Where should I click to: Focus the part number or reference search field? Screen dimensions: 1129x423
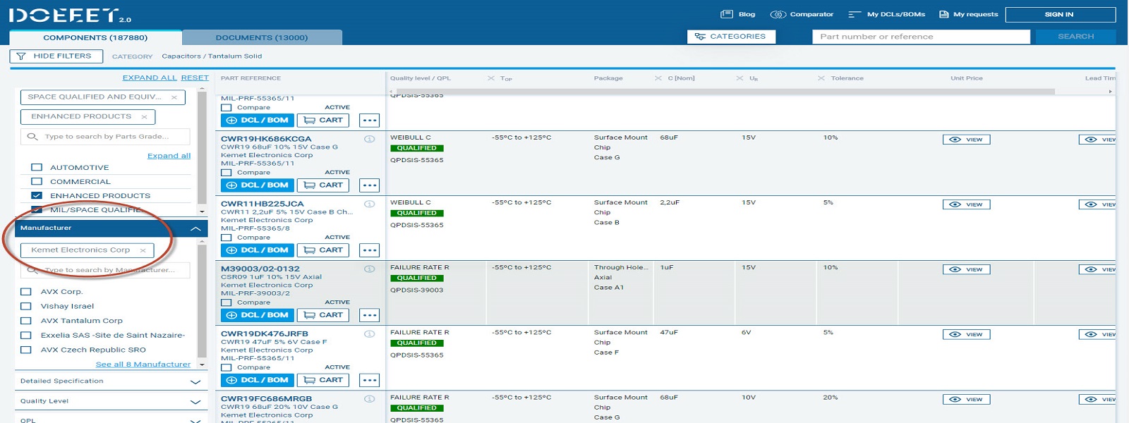coord(922,37)
